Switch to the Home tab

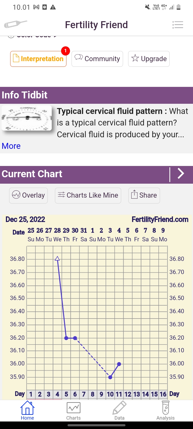click(x=27, y=410)
